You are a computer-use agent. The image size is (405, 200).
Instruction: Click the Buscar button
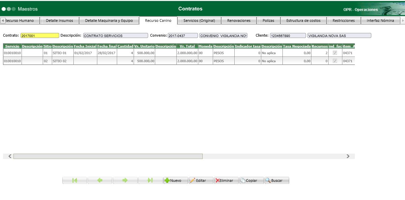(277, 181)
